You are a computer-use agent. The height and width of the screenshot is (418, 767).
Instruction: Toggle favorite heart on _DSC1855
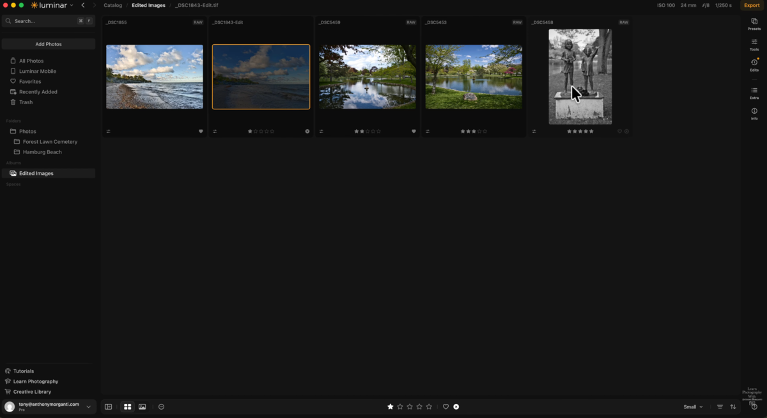(x=201, y=131)
